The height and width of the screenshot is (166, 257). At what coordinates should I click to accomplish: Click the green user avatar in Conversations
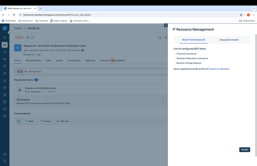19,121
